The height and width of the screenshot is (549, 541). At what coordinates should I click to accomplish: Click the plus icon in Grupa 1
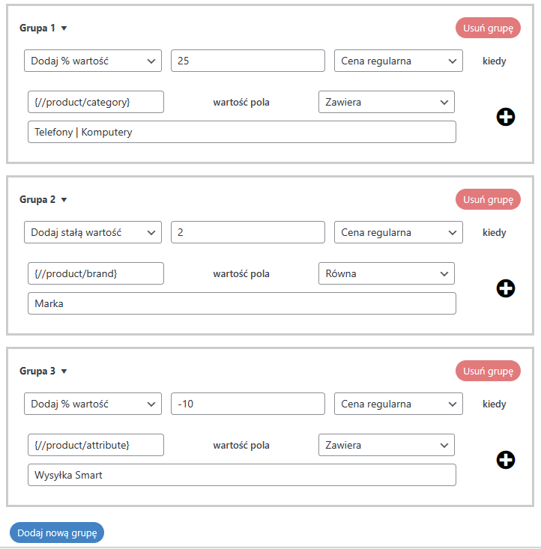506,117
